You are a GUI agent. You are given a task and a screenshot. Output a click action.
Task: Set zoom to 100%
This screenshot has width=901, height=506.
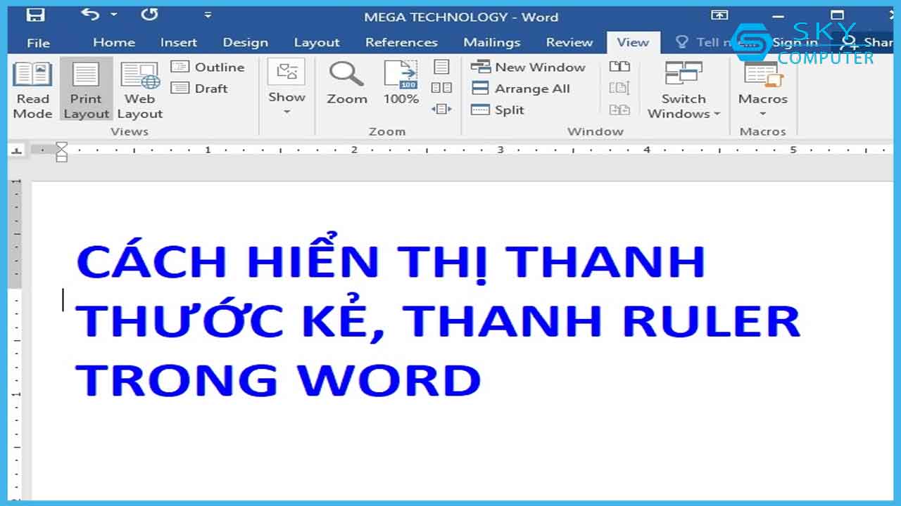[x=401, y=83]
